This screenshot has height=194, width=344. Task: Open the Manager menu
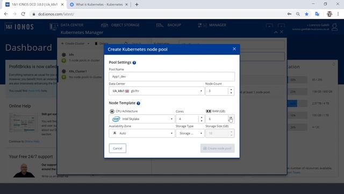pos(212,25)
